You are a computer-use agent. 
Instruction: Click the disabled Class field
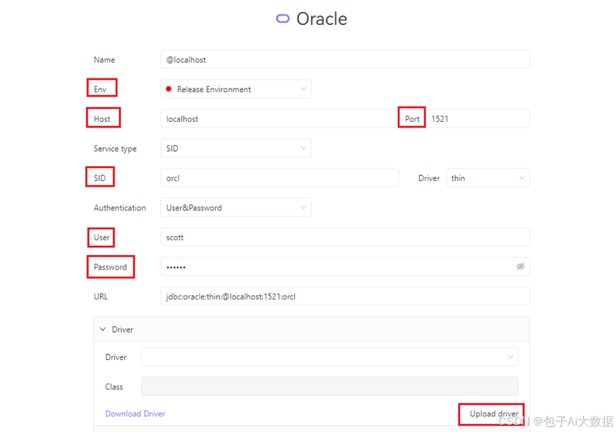pyautogui.click(x=330, y=386)
